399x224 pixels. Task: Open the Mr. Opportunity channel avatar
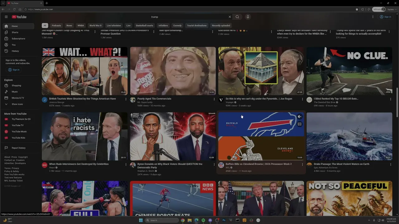pyautogui.click(x=133, y=100)
